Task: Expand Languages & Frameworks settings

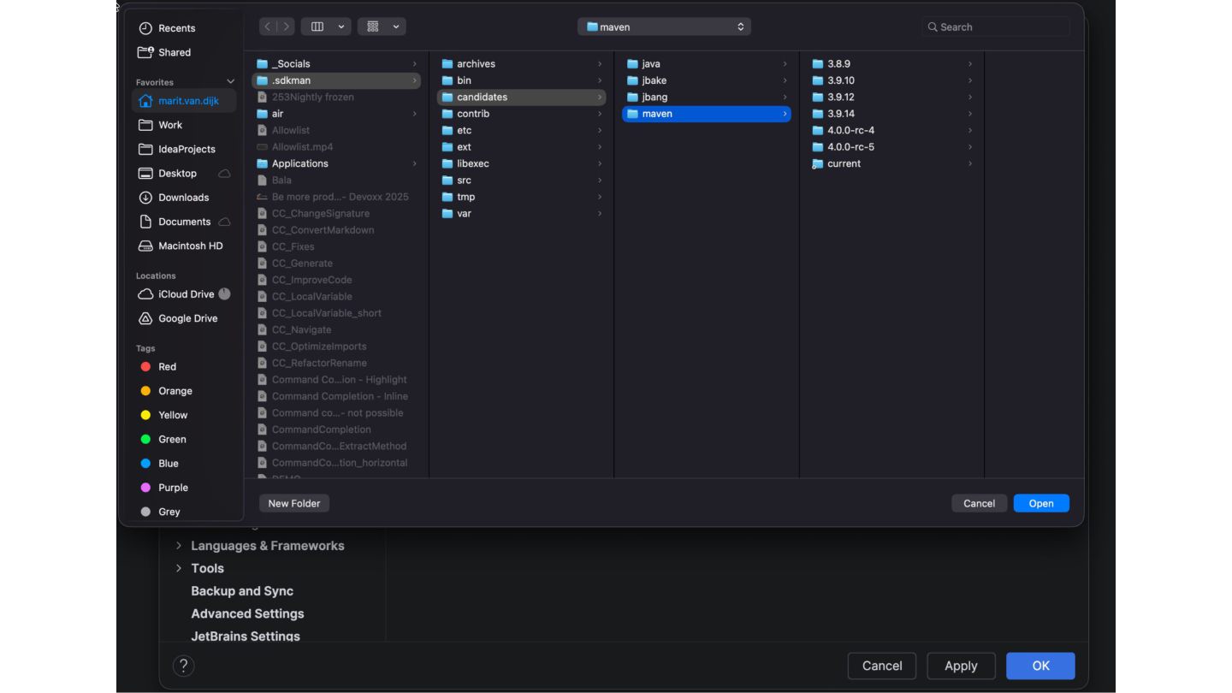Action: [179, 546]
